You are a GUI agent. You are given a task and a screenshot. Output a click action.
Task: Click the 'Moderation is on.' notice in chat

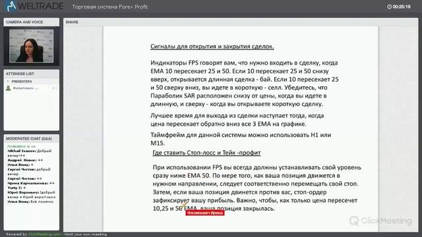22,146
